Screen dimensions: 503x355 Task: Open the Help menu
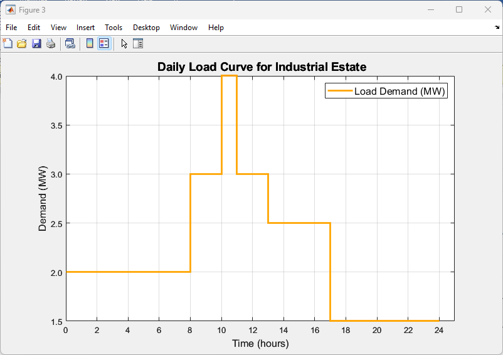(x=216, y=28)
